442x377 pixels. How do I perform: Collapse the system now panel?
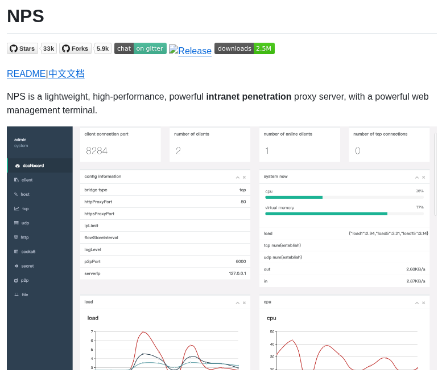tap(417, 178)
